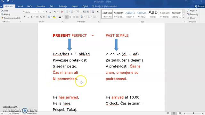Open change case Aa dropdown
This screenshot has height=115, width=205.
tap(56, 12)
